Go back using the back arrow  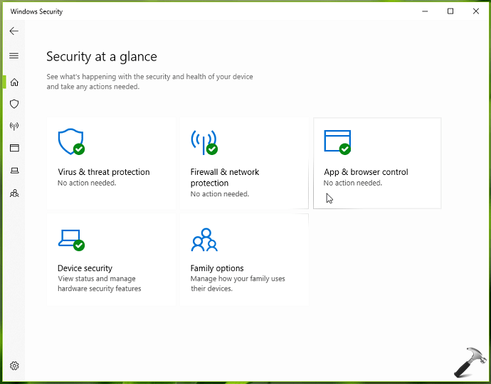(14, 31)
